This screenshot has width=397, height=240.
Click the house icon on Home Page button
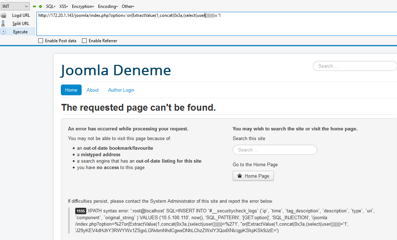pos(239,176)
